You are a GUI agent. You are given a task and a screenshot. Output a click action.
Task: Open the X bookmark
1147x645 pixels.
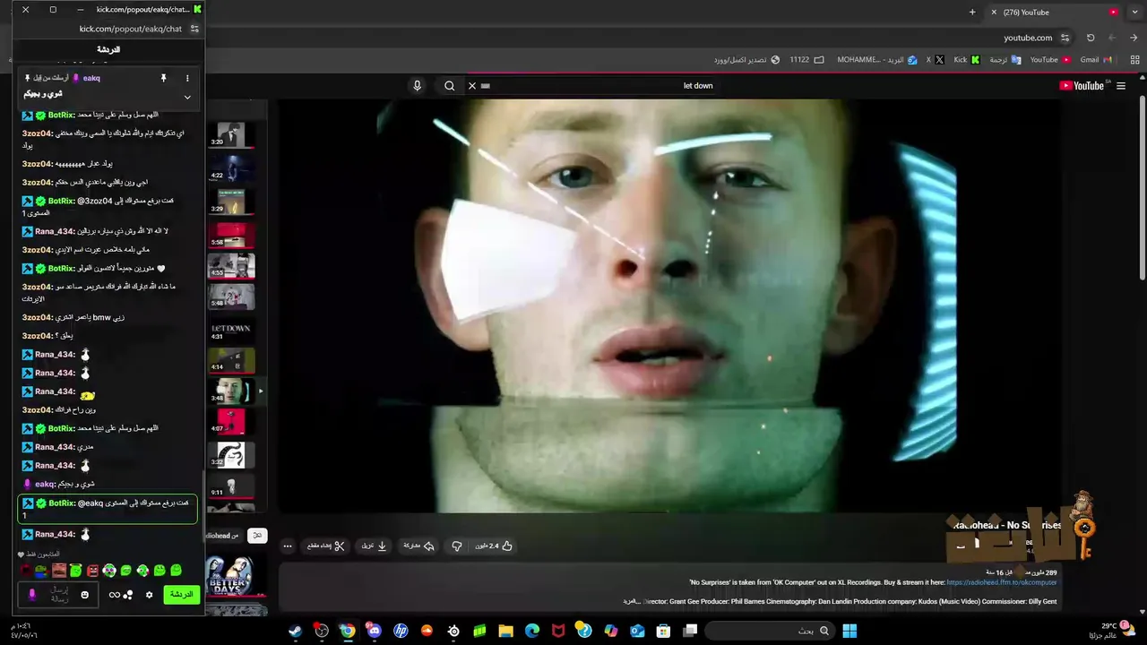pyautogui.click(x=936, y=60)
